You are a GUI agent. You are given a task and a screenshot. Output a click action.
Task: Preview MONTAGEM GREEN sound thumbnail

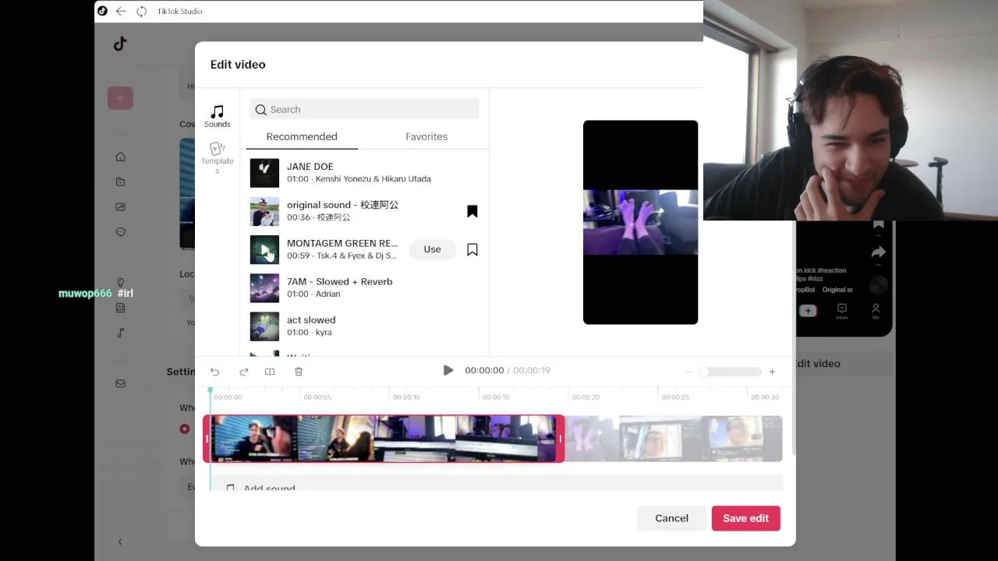[x=264, y=250]
